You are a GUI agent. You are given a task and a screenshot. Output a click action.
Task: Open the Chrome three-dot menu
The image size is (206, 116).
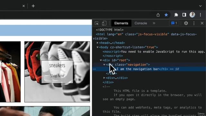pyautogui.click(x=200, y=15)
